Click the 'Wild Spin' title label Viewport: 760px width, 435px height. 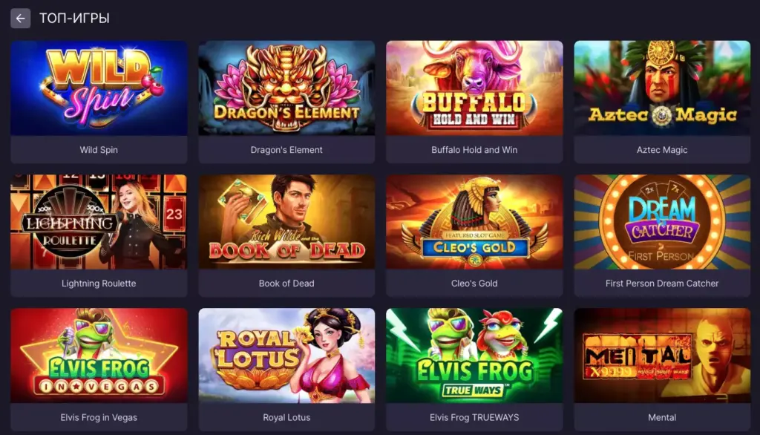(x=99, y=150)
